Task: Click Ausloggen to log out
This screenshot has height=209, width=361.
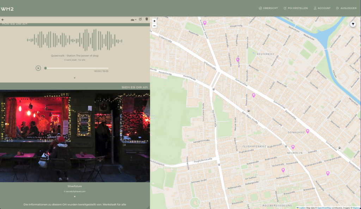Action: pos(346,8)
